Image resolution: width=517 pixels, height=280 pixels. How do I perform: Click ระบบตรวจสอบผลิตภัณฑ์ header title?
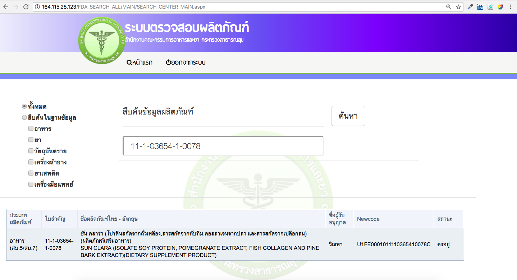click(x=187, y=27)
